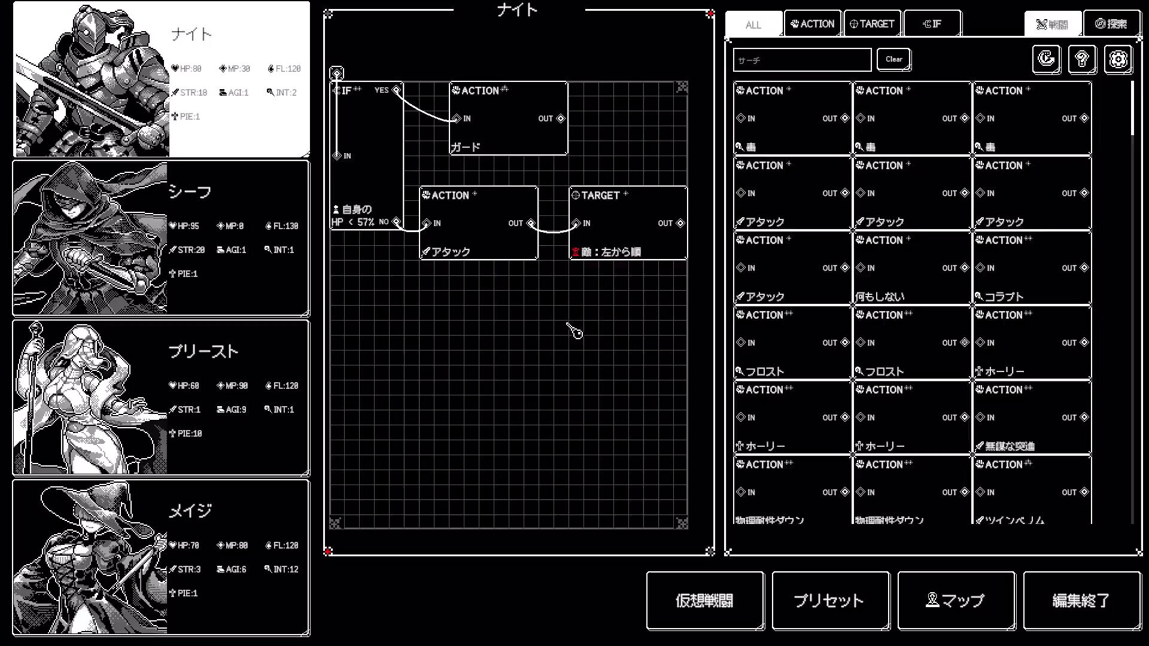Click the top-right corner icon of the grid canvas
Image resolution: width=1149 pixels, height=646 pixels.
click(x=682, y=88)
